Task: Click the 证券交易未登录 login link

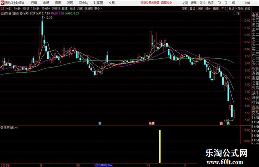Action: (150, 3)
